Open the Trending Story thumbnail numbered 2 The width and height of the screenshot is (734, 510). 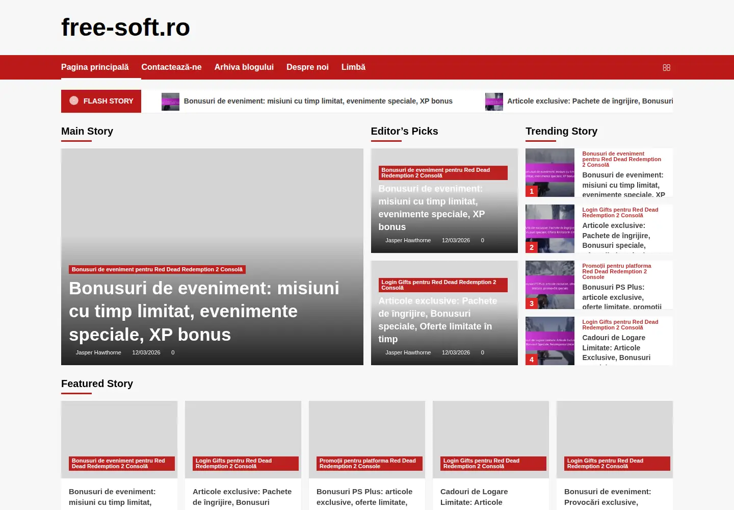[550, 228]
